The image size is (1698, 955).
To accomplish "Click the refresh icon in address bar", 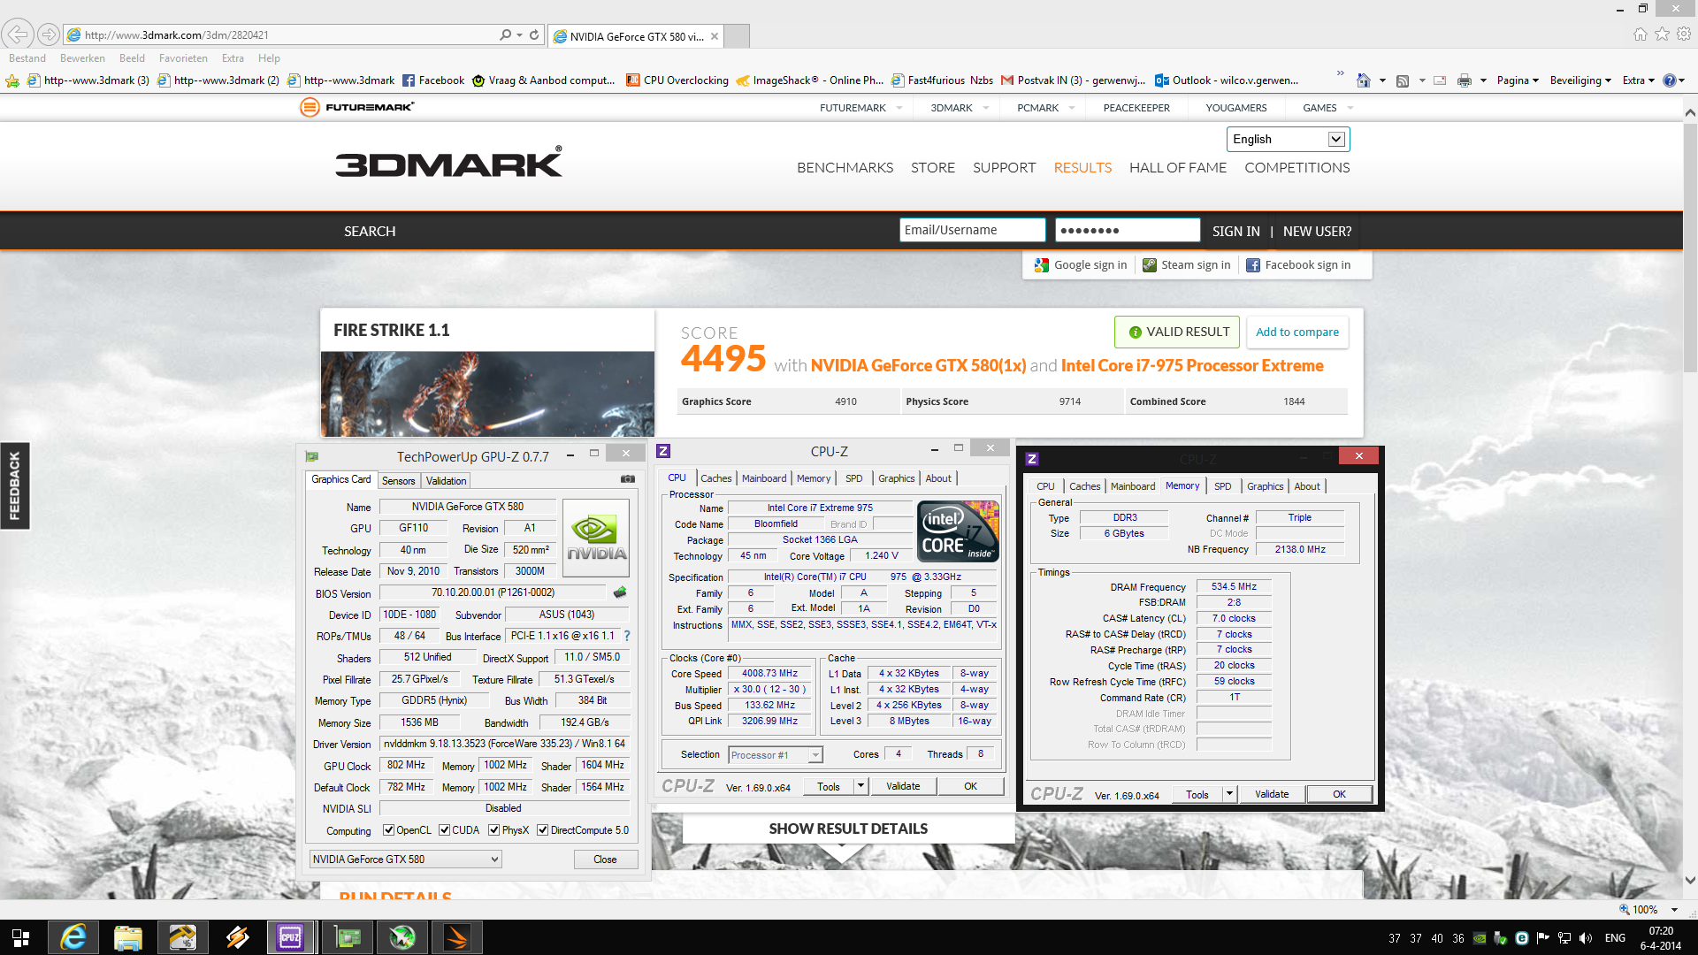I will (534, 35).
